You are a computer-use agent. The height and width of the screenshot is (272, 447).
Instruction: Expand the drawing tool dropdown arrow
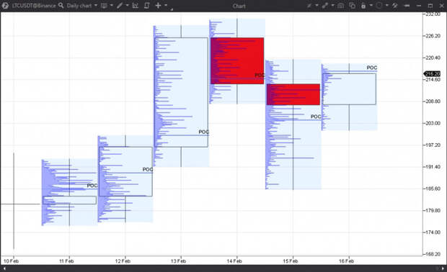(x=127, y=6)
